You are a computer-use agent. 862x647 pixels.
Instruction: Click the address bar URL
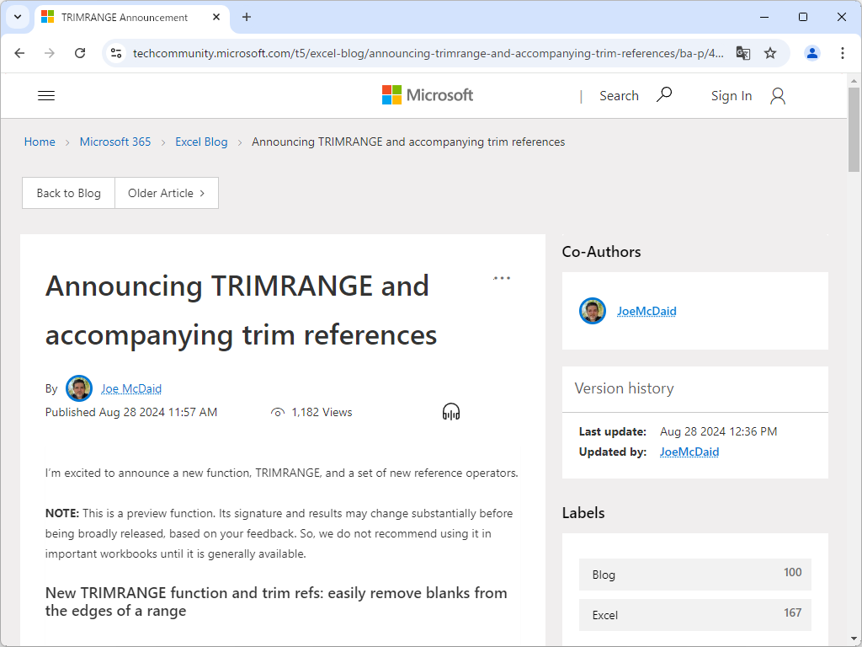[428, 53]
